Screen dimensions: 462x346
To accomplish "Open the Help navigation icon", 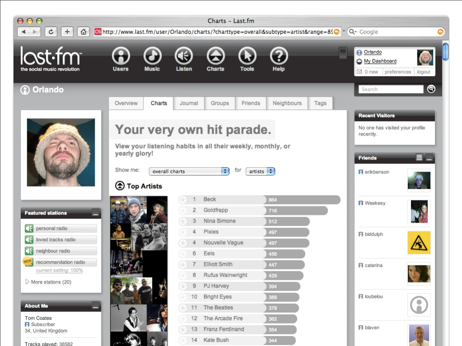I will pos(279,56).
